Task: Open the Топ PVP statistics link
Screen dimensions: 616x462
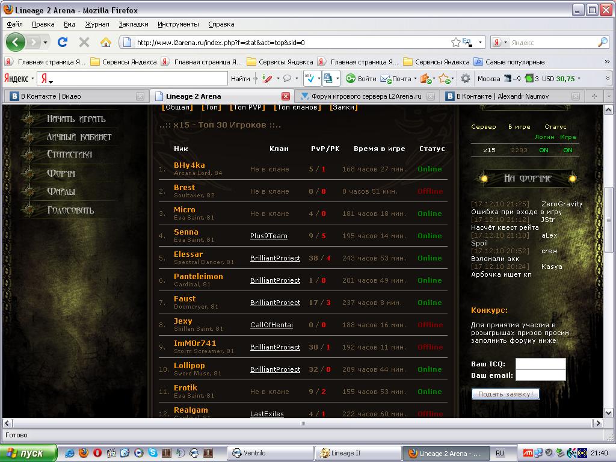Action: click(247, 107)
